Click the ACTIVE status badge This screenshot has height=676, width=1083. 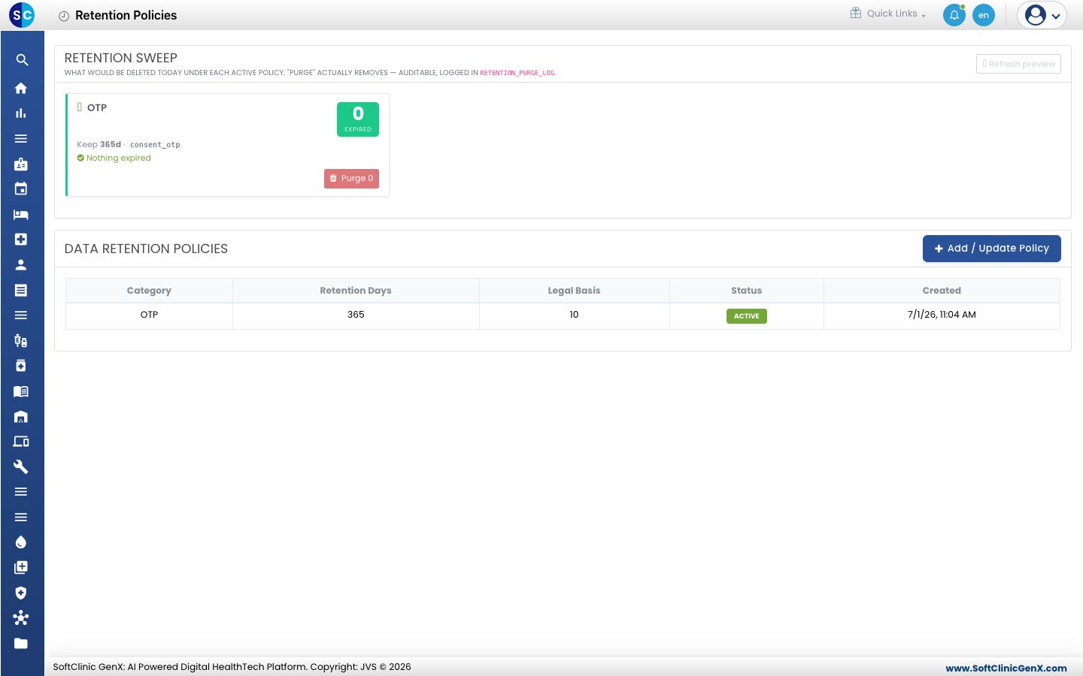pyautogui.click(x=747, y=316)
